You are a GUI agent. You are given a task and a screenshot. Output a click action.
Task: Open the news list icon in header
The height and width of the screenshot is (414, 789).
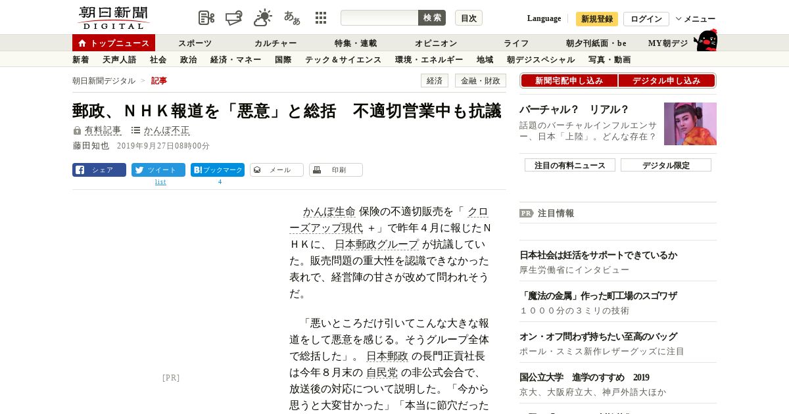(206, 18)
